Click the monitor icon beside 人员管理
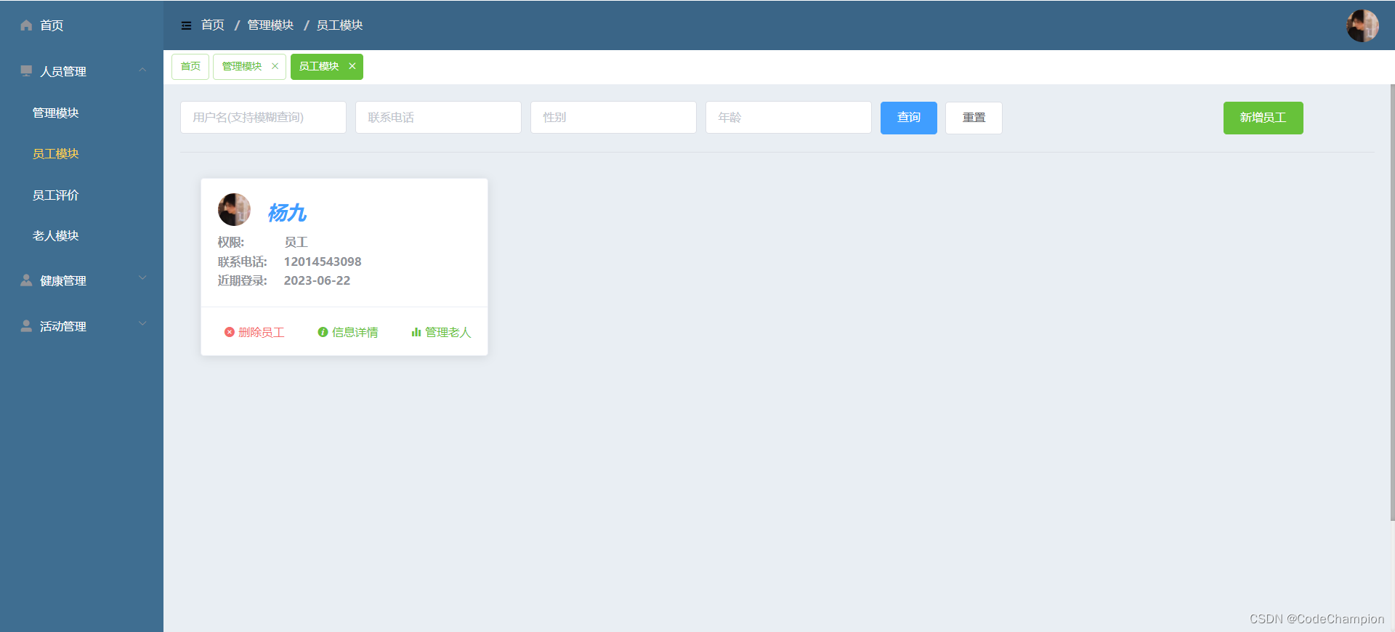The height and width of the screenshot is (632, 1395). click(x=26, y=71)
